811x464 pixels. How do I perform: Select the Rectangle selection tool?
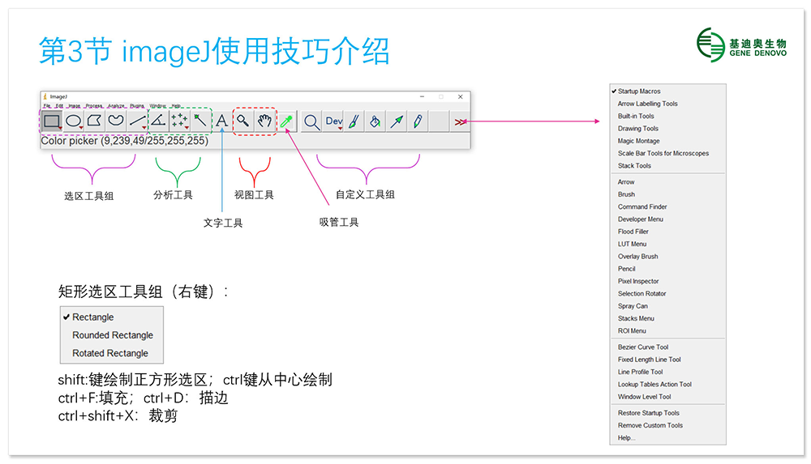(x=52, y=121)
